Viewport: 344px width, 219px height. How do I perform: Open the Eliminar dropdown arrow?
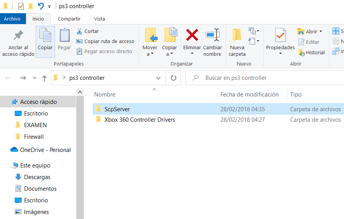(192, 53)
